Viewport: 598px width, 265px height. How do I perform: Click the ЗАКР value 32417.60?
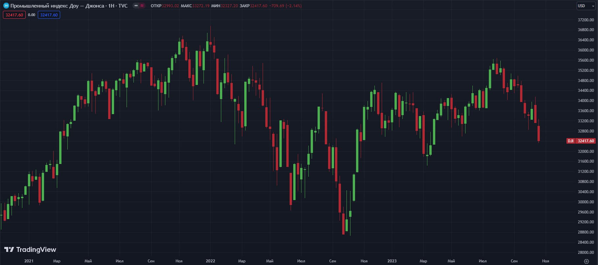(259, 6)
